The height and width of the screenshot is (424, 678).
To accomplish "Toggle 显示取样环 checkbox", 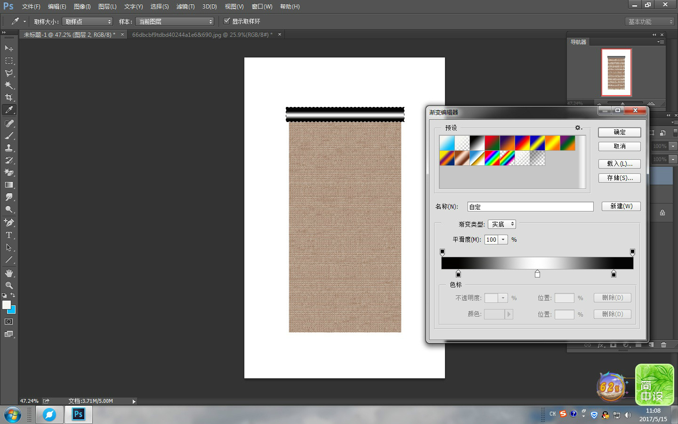I will pos(227,21).
